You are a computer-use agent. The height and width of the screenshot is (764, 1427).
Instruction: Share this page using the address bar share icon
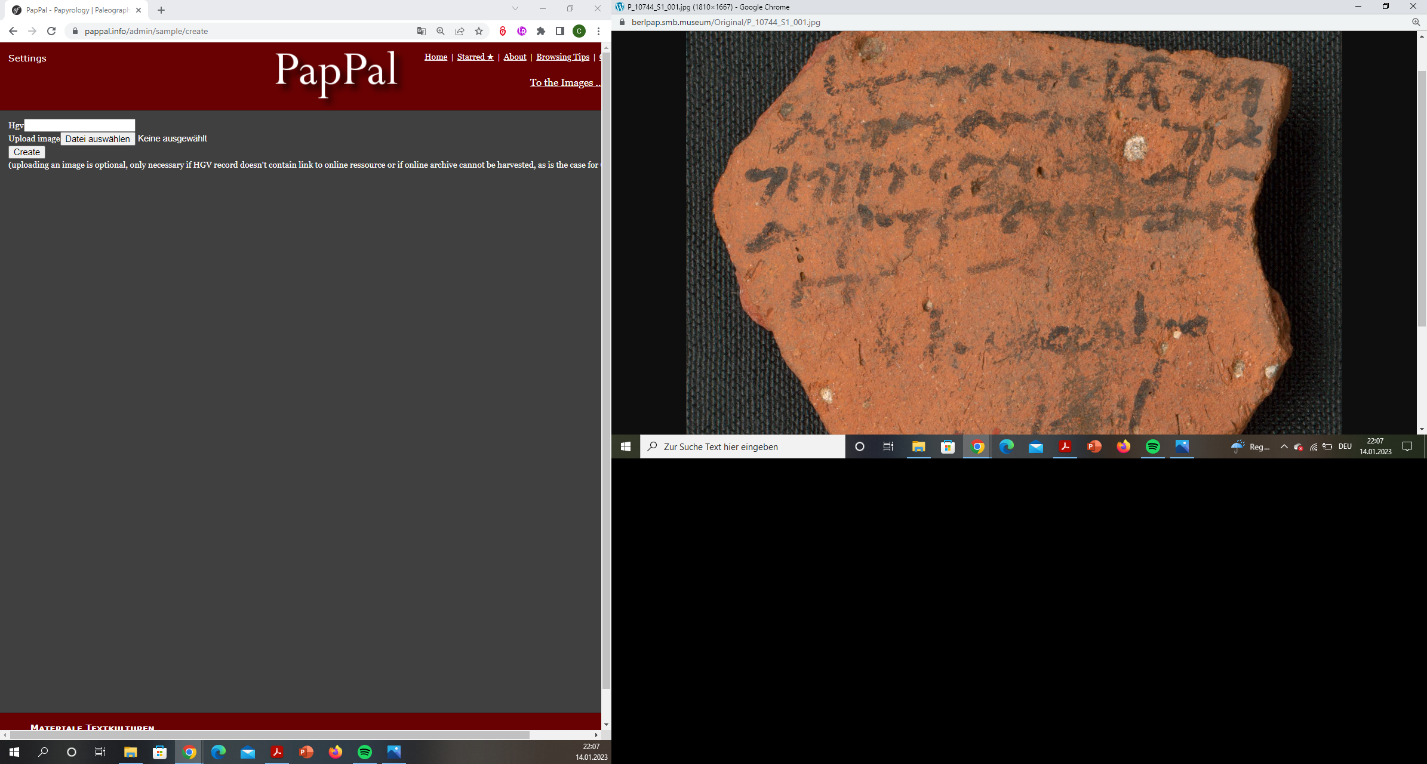[x=460, y=31]
